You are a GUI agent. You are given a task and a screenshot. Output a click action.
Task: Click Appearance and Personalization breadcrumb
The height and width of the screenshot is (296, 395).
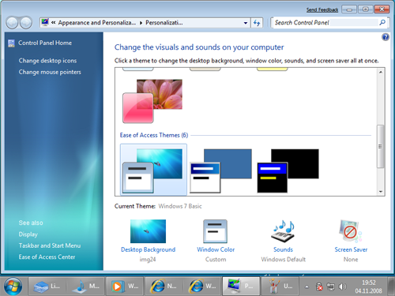[x=97, y=23]
